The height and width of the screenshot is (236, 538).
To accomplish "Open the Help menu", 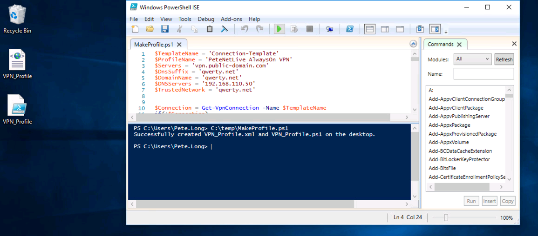I will click(254, 19).
